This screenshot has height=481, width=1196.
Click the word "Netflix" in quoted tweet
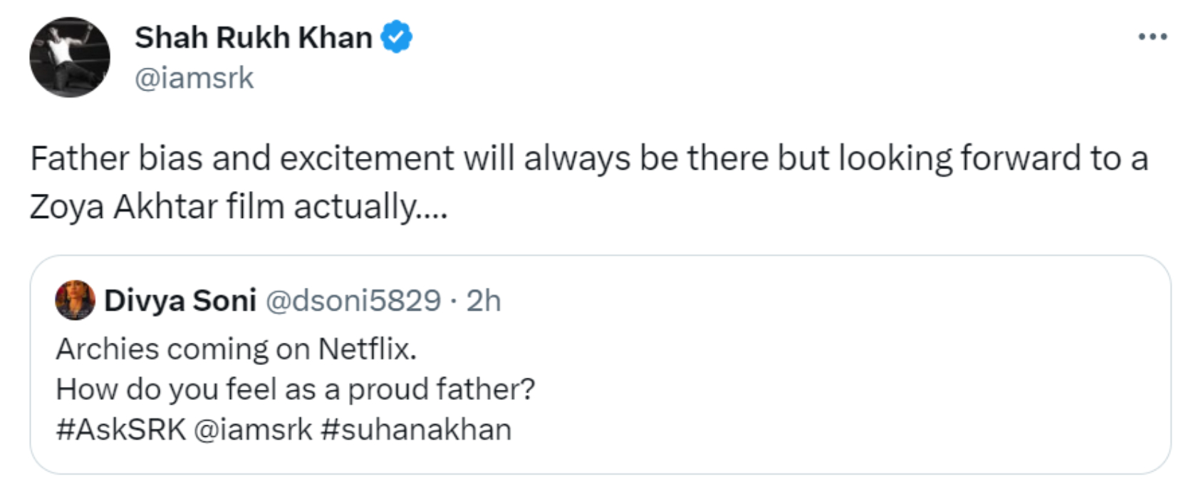(366, 349)
